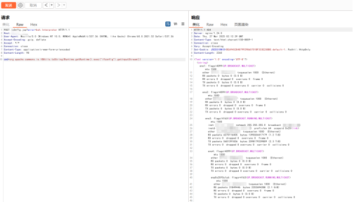
Task: Click the request Content-Length: 98 line
Action: tap(16, 53)
